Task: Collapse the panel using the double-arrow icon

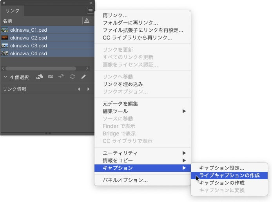Action: [x=91, y=3]
